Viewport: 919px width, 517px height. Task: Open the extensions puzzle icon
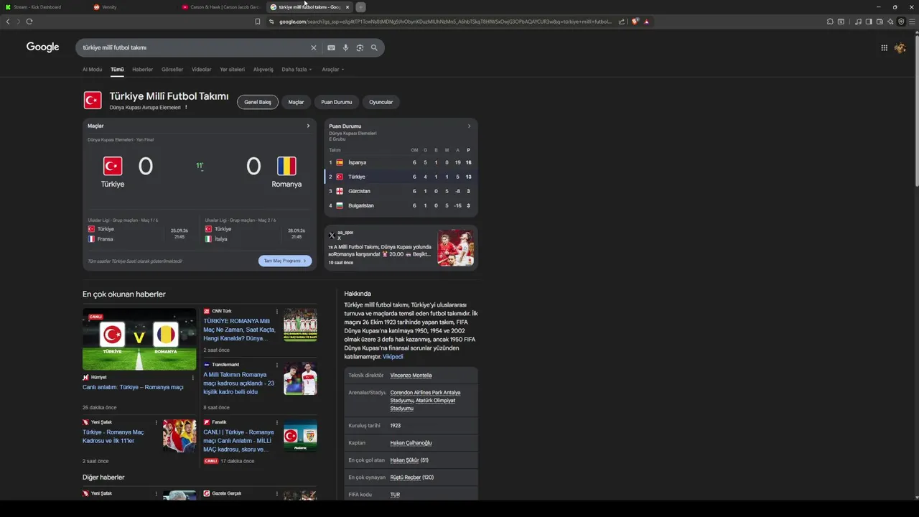point(830,22)
